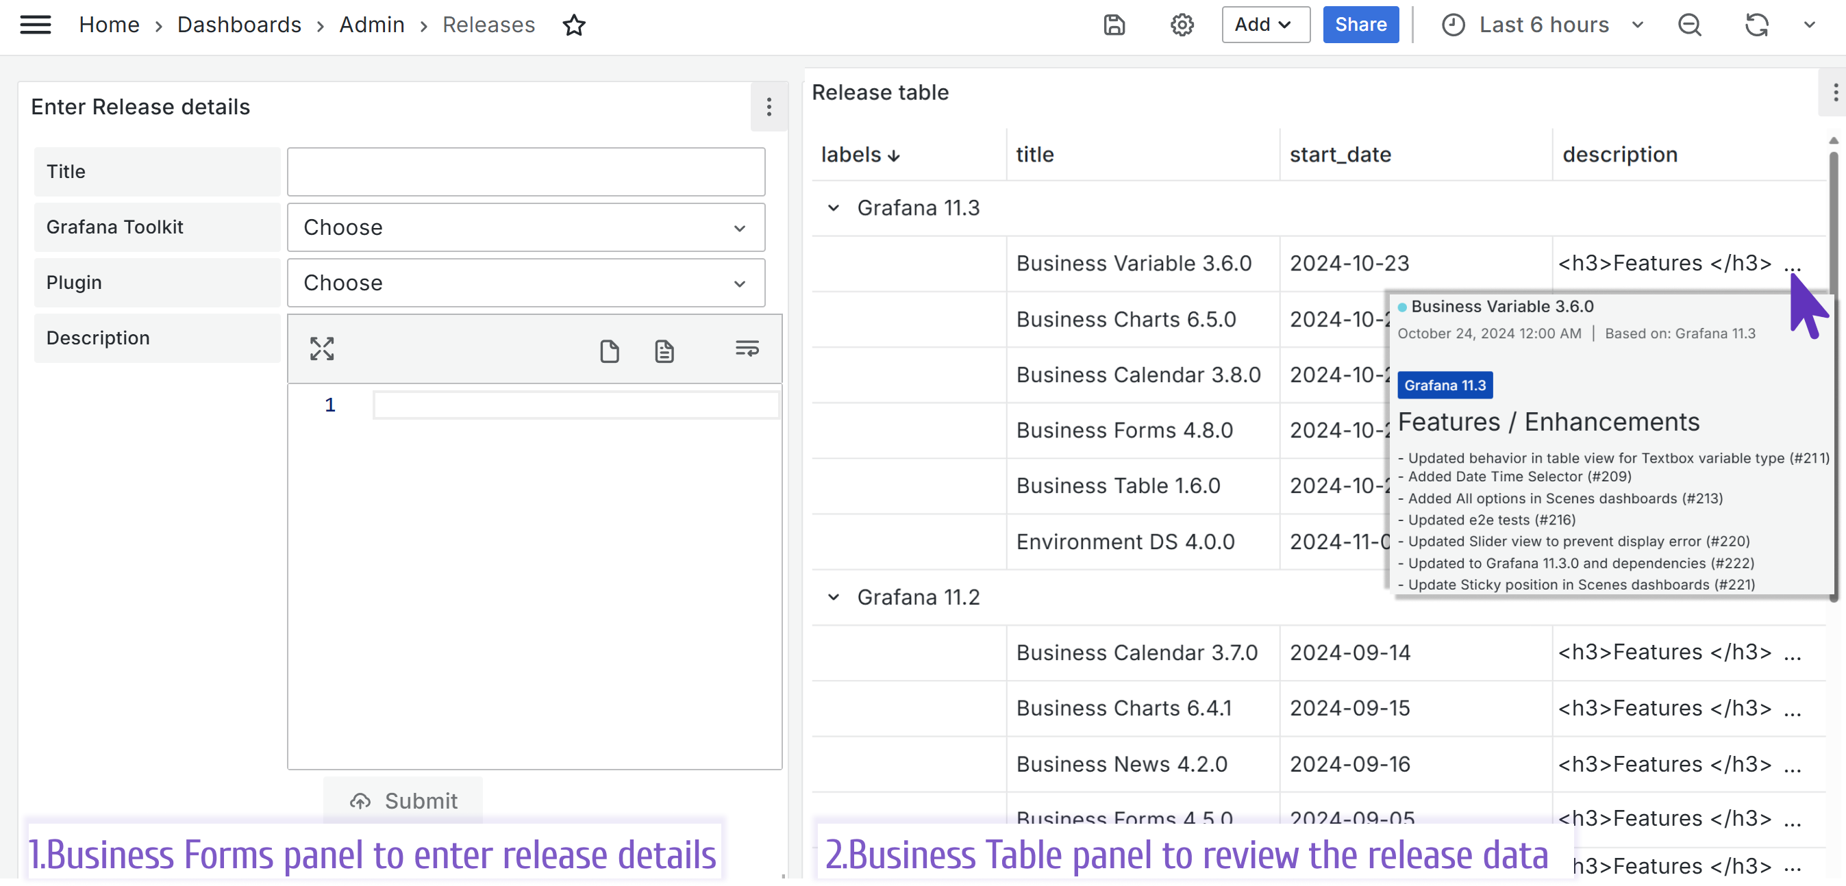
Task: Click the Title input field
Action: coord(527,170)
